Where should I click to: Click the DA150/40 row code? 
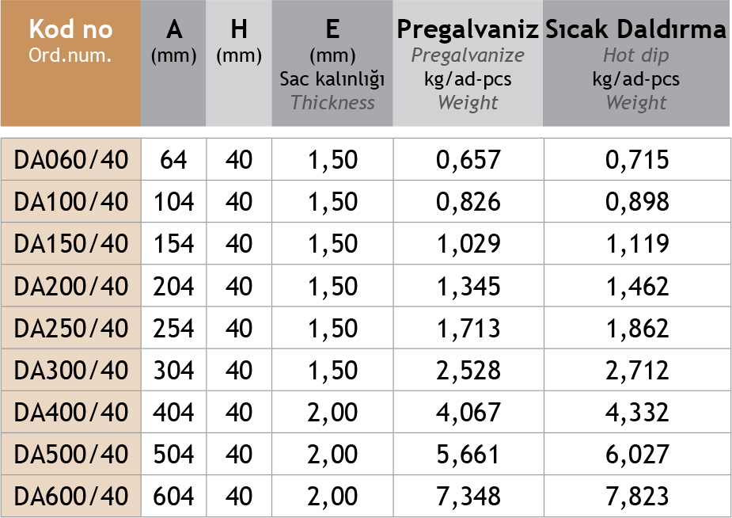coord(70,244)
